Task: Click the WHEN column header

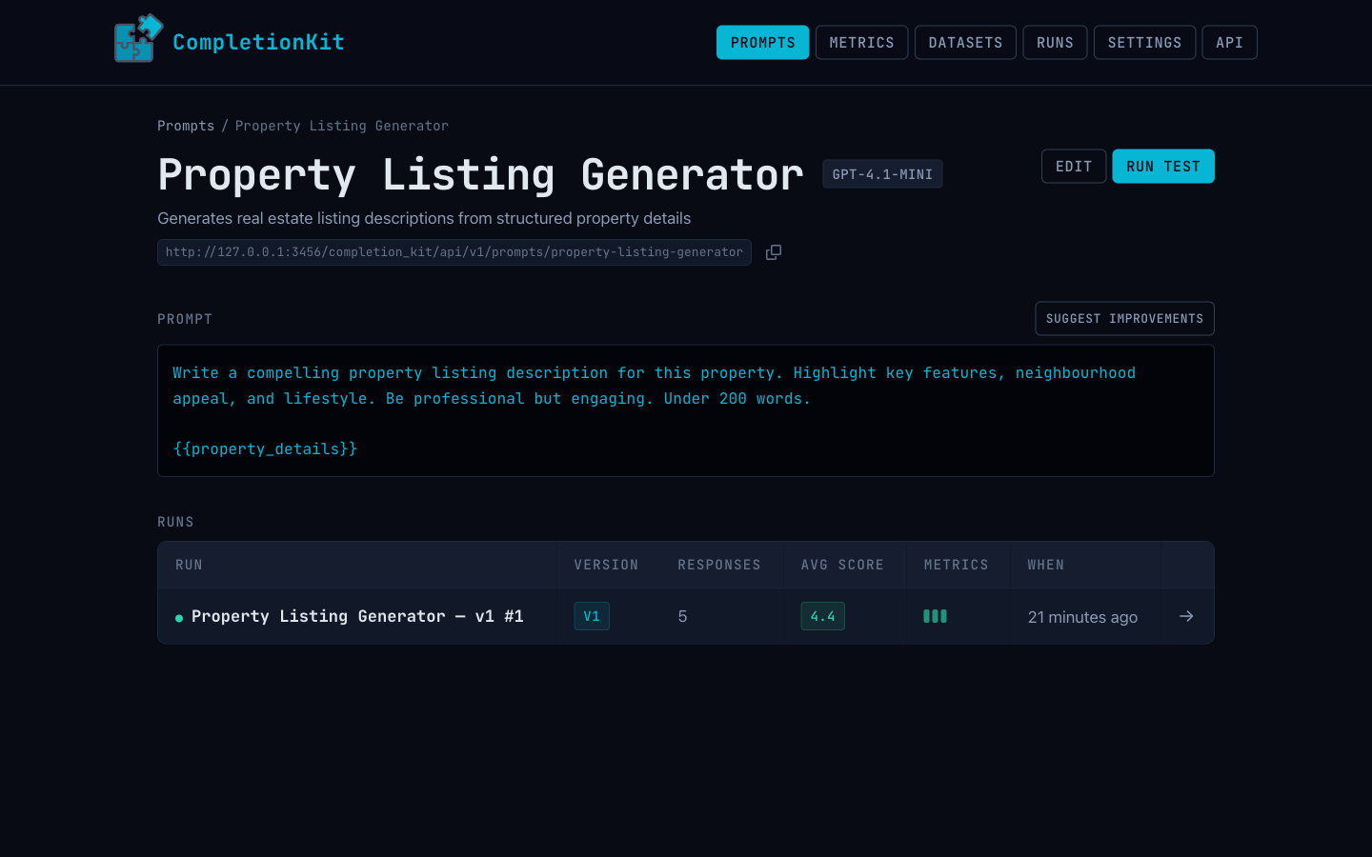Action: pyautogui.click(x=1046, y=565)
